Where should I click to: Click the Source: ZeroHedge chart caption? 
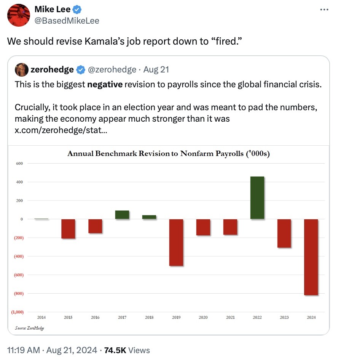pyautogui.click(x=30, y=328)
